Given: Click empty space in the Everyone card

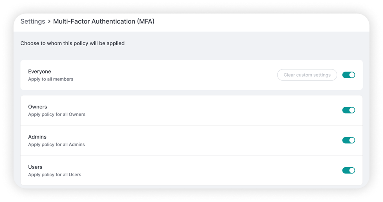Looking at the screenshot, I should pos(175,75).
